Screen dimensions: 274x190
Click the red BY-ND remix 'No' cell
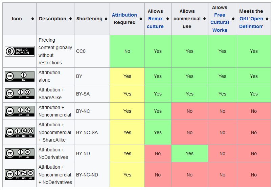pyautogui.click(x=158, y=153)
